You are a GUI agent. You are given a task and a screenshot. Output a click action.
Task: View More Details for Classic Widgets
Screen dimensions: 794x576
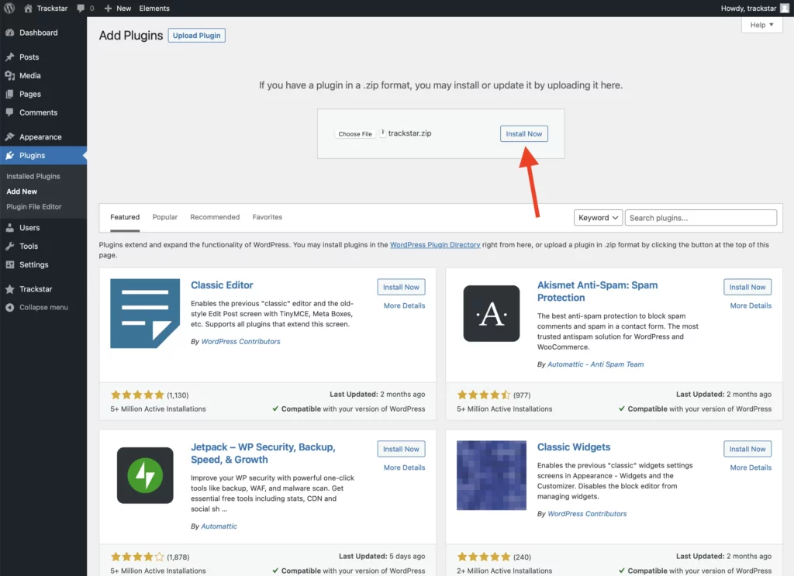(x=751, y=467)
